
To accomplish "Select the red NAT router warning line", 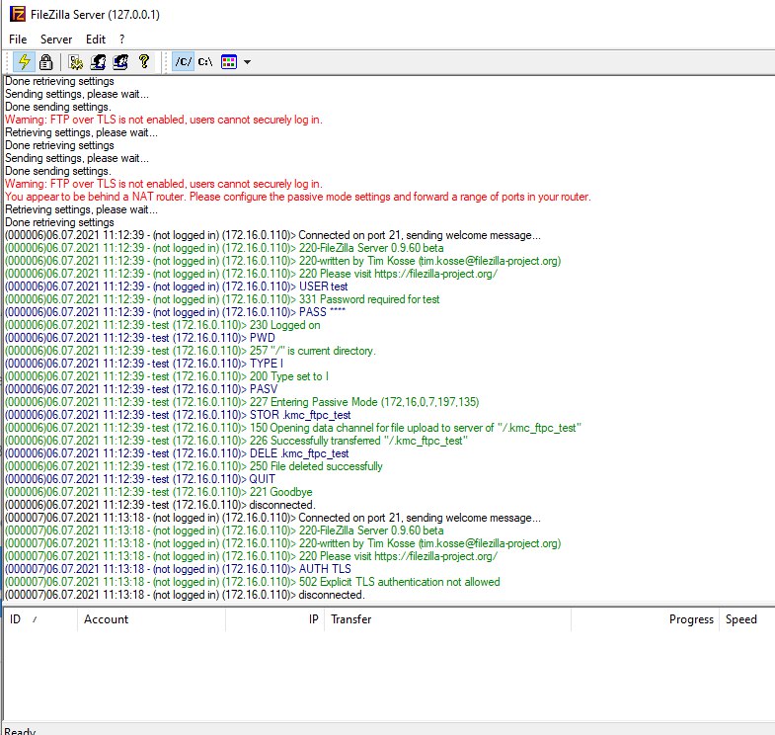I will point(298,197).
